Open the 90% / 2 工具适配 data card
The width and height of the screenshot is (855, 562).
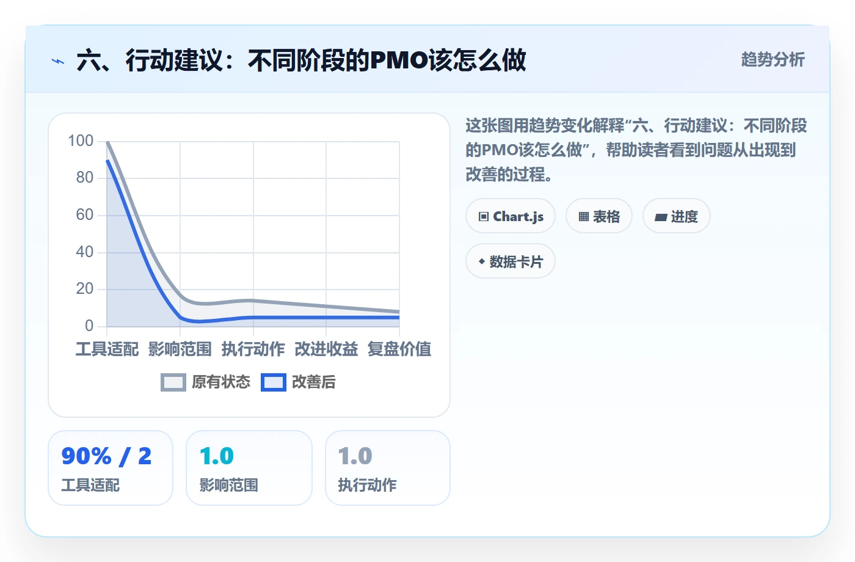pyautogui.click(x=111, y=468)
